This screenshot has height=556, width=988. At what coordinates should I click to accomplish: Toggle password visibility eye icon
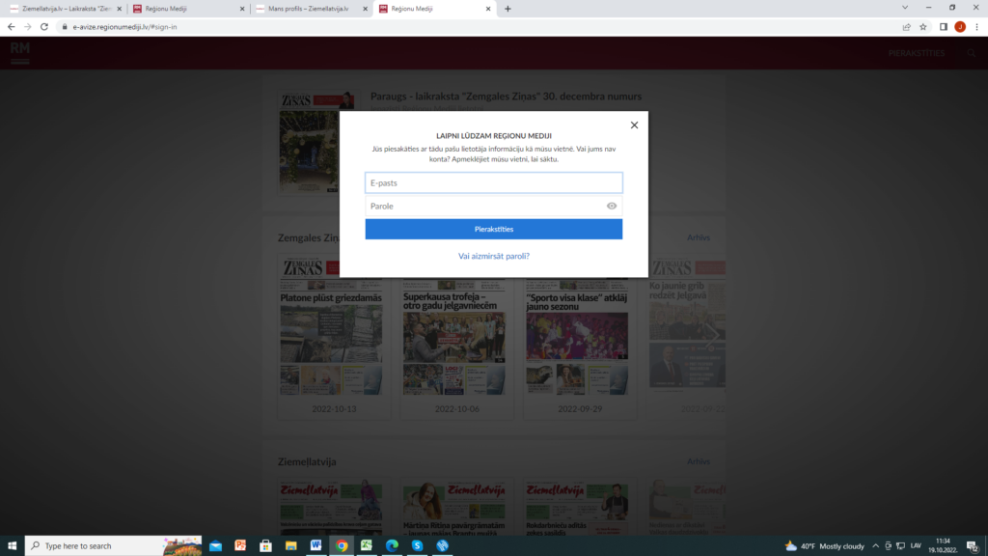point(612,207)
